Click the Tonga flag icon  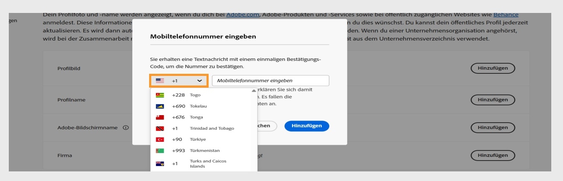(x=160, y=117)
